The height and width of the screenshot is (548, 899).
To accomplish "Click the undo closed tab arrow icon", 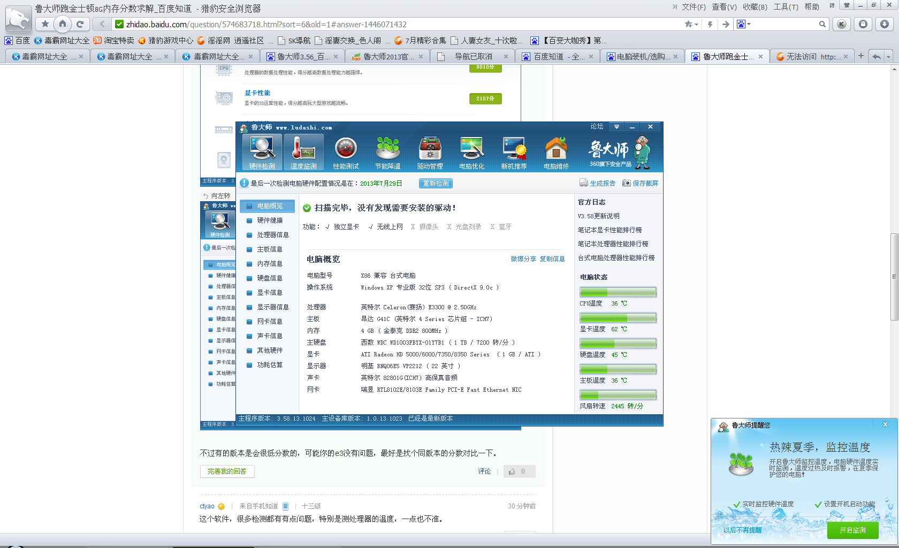I will (x=876, y=56).
